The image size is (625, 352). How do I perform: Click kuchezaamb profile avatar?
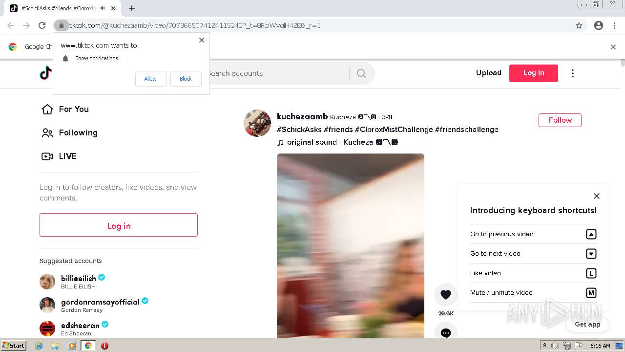click(257, 123)
